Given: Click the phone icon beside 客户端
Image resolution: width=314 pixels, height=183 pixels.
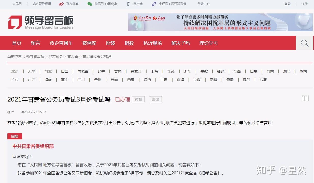Looking at the screenshot, I should tap(129, 4).
